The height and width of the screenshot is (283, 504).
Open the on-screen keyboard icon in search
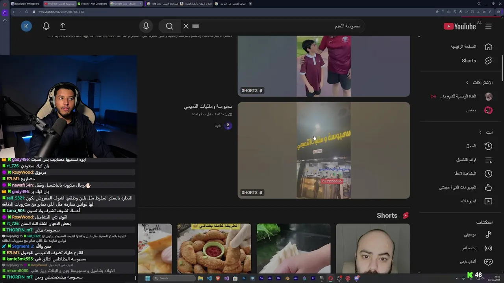pos(196,26)
